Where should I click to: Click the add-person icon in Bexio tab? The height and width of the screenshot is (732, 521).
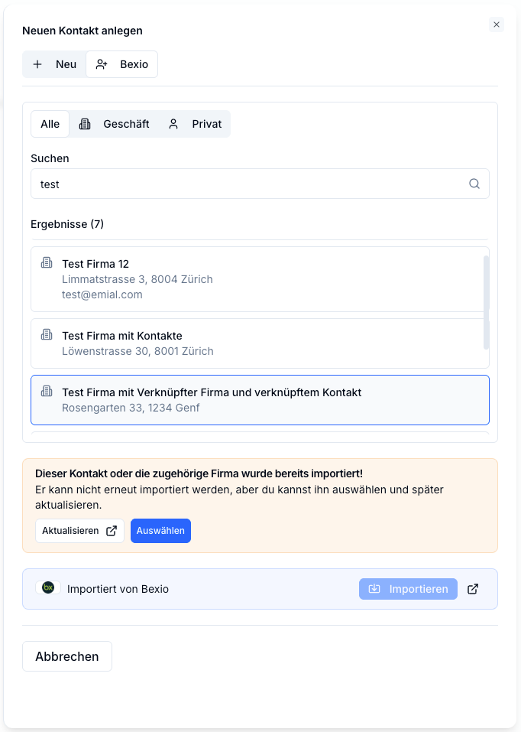pyautogui.click(x=102, y=64)
